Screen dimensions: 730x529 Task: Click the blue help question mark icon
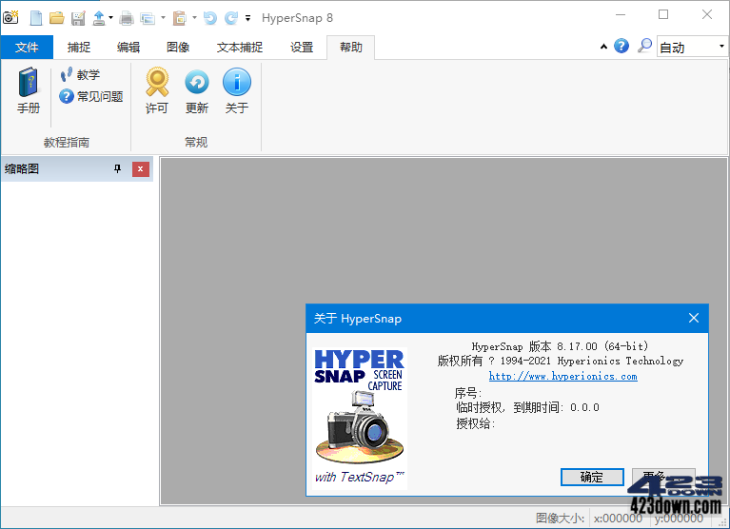[x=621, y=46]
